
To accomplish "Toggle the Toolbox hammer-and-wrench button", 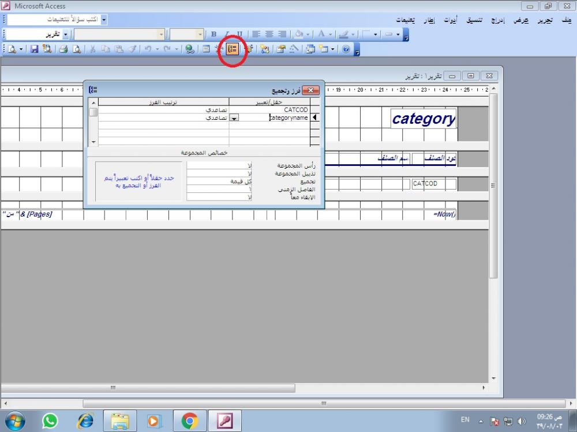I will 219,49.
